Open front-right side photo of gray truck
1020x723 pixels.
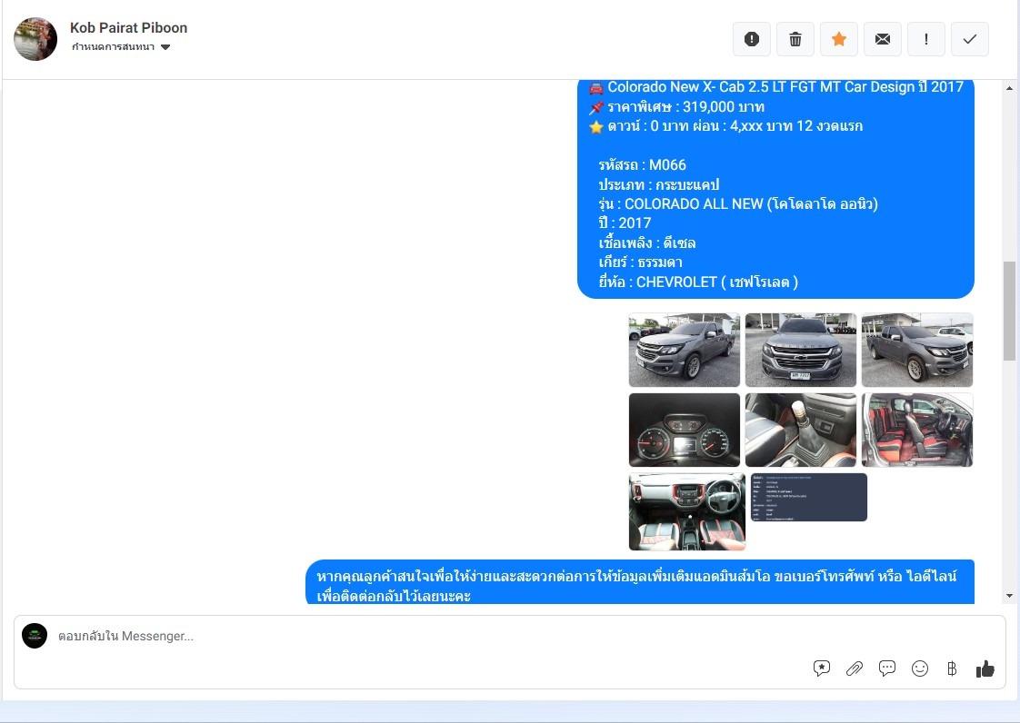coord(917,350)
